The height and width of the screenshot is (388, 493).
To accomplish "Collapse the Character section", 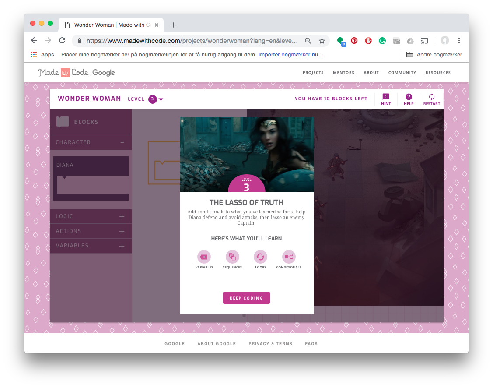I will click(x=122, y=142).
